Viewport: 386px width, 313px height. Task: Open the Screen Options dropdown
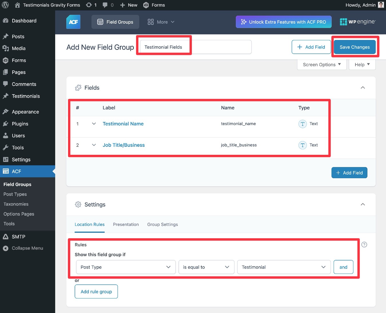pos(321,65)
